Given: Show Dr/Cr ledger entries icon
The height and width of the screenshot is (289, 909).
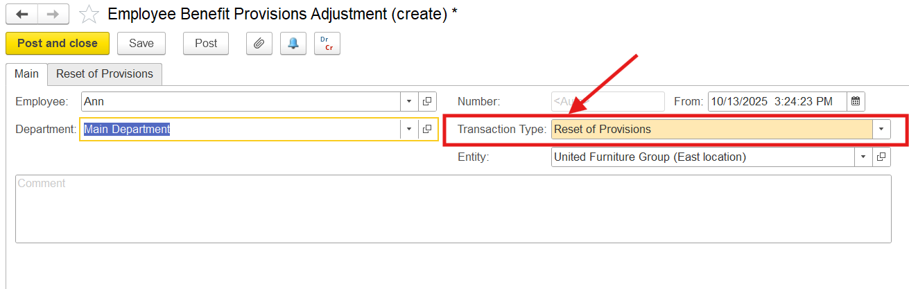Looking at the screenshot, I should pos(327,43).
